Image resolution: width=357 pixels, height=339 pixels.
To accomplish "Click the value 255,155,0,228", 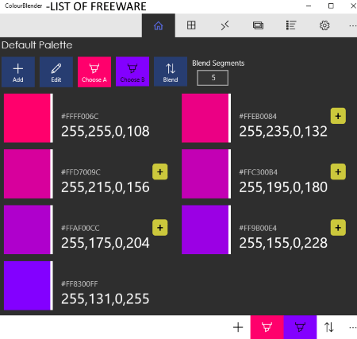I will point(283,243).
